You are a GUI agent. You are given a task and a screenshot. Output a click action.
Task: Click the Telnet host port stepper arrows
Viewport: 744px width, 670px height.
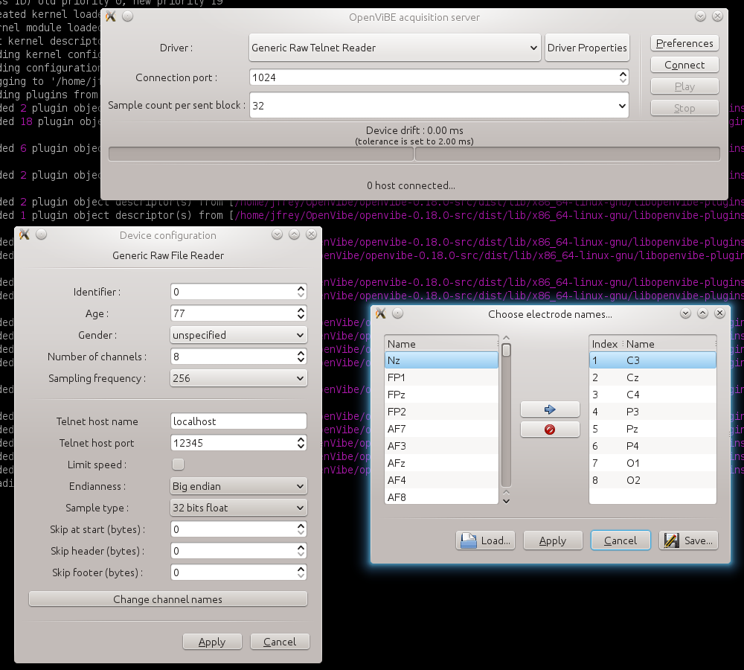point(301,443)
